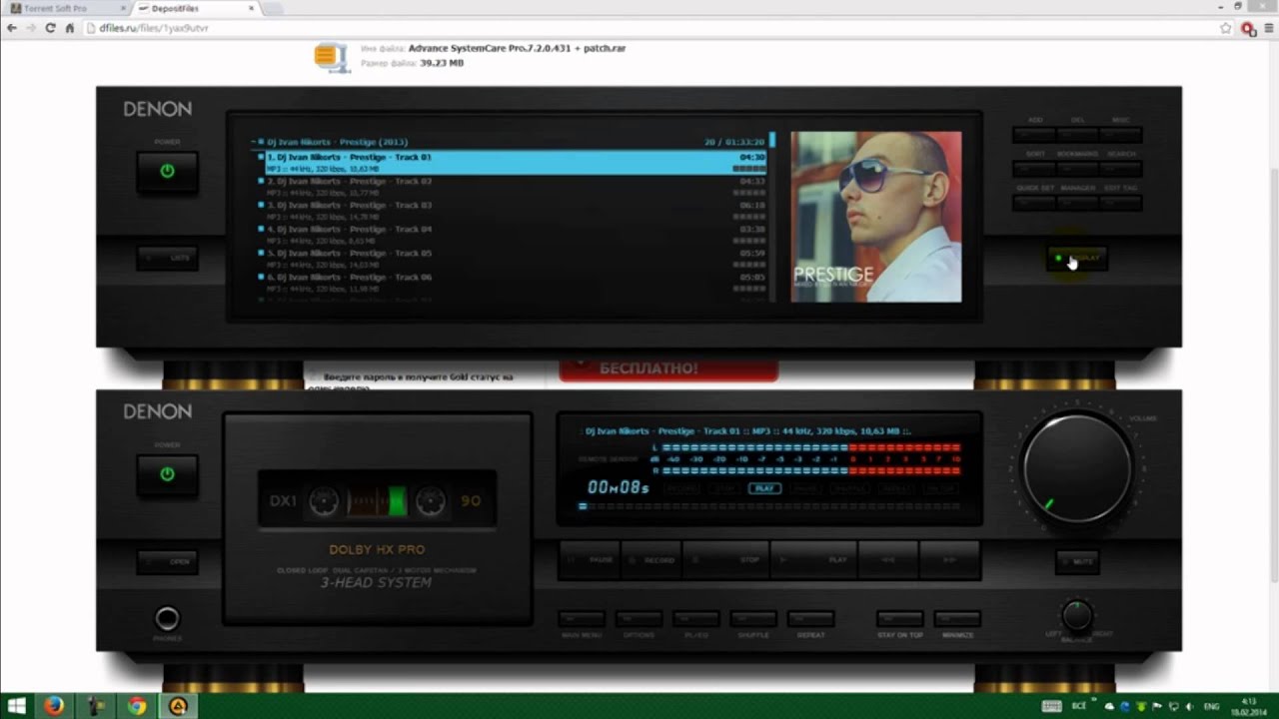
Task: Click the PLAY transport button
Action: [x=813, y=560]
